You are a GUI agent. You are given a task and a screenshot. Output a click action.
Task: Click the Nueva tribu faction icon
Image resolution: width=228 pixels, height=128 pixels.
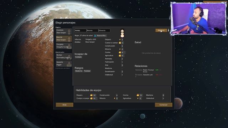pos(95,36)
